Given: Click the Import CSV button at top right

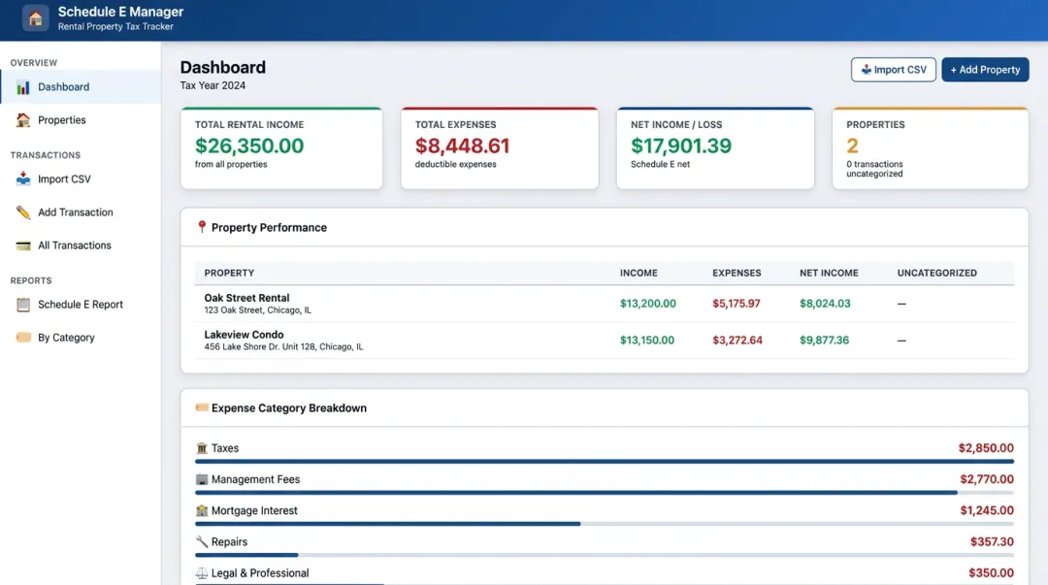Looking at the screenshot, I should click(x=893, y=70).
